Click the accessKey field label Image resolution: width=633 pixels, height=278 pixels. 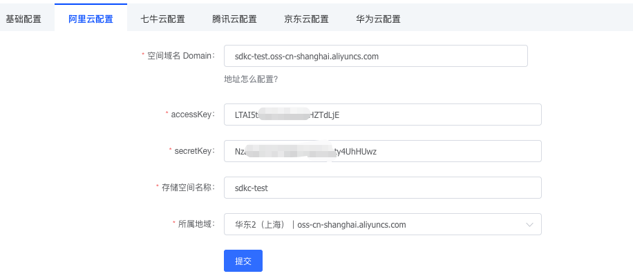pyautogui.click(x=193, y=115)
